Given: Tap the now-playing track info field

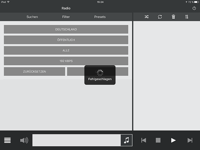Looking at the screenshot, I should pyautogui.click(x=77, y=140).
